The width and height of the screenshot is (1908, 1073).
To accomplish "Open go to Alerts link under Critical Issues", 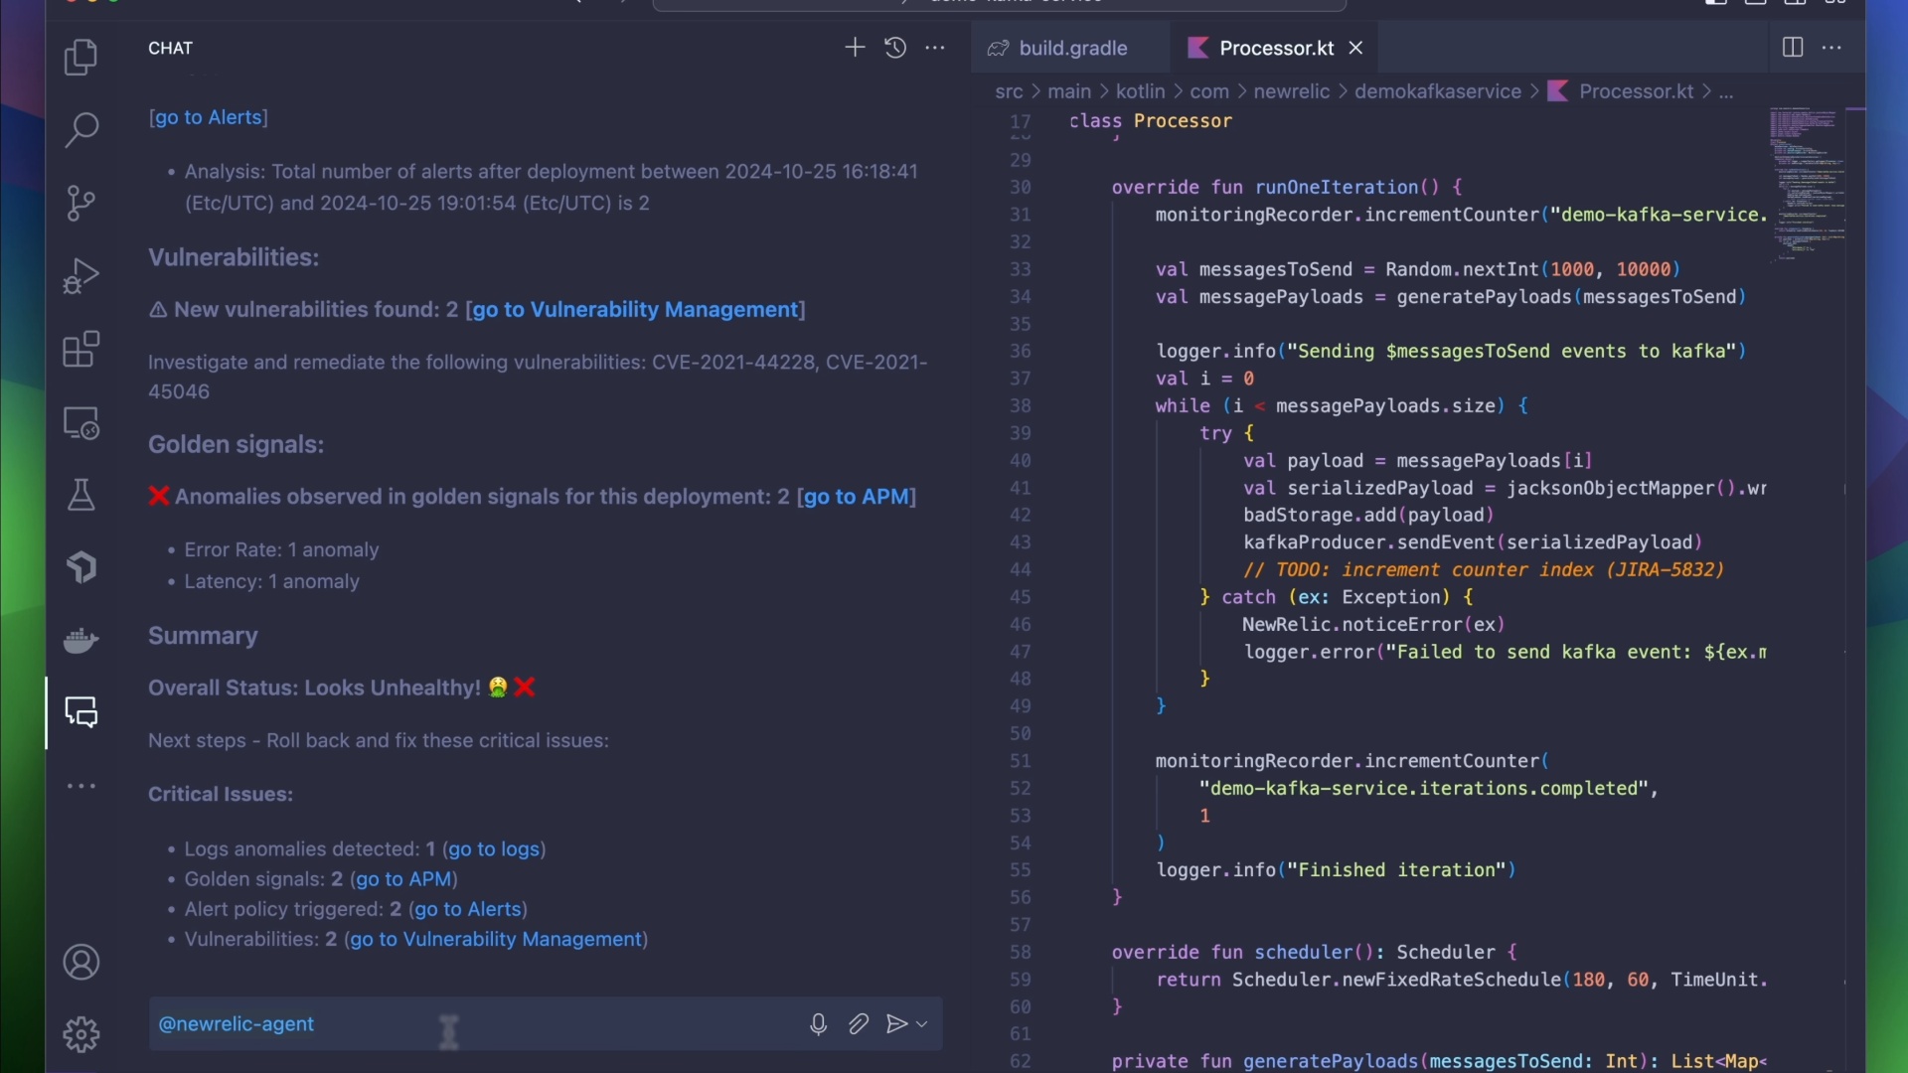I will coord(467,909).
